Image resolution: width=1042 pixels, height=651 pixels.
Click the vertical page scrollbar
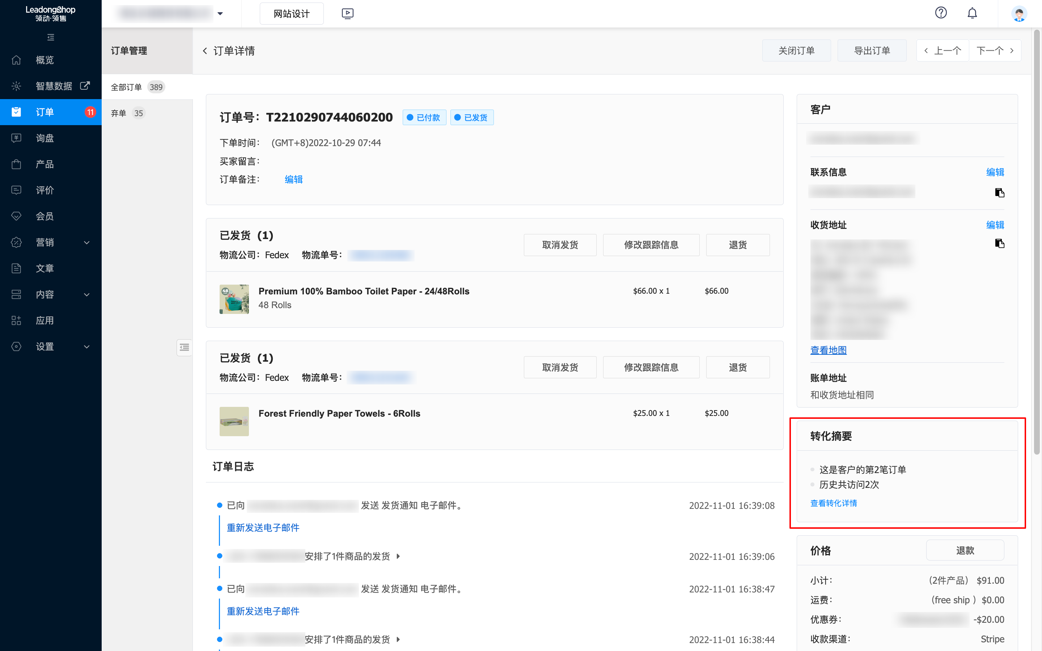(x=1037, y=241)
